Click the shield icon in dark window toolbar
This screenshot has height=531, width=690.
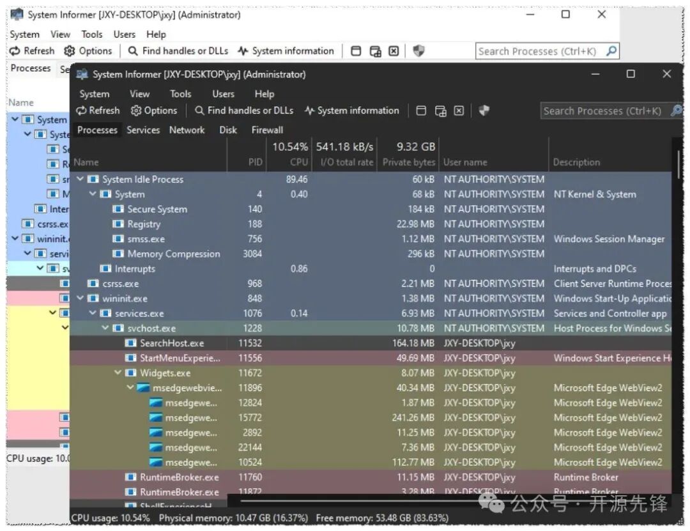[484, 111]
